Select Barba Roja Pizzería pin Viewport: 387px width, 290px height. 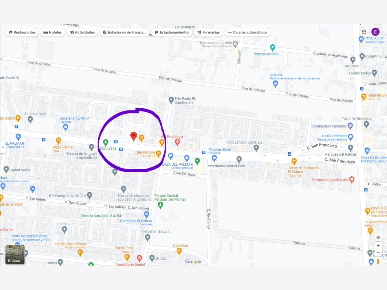coord(80,253)
